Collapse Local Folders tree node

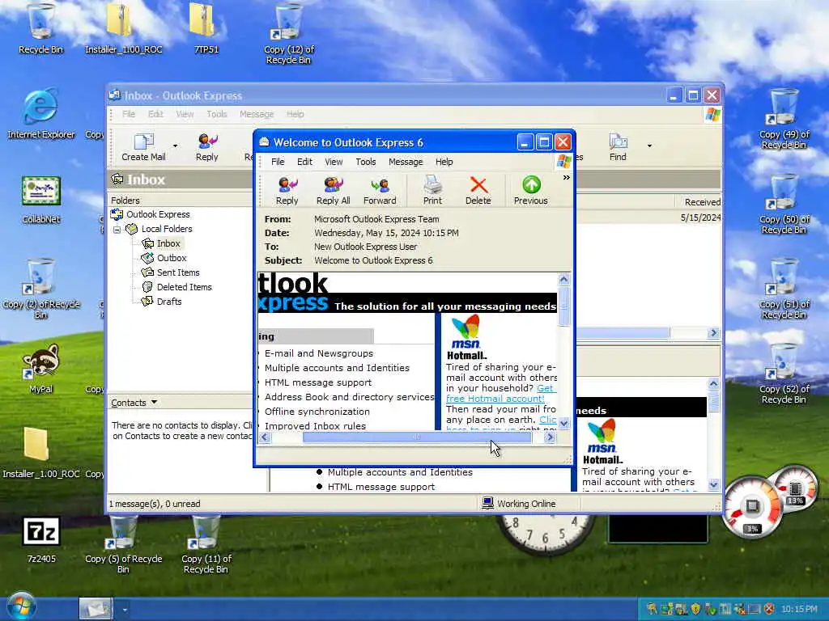pyautogui.click(x=117, y=230)
